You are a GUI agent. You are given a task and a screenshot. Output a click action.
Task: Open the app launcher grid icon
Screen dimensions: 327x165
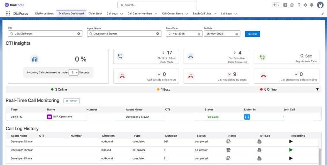(8, 13)
